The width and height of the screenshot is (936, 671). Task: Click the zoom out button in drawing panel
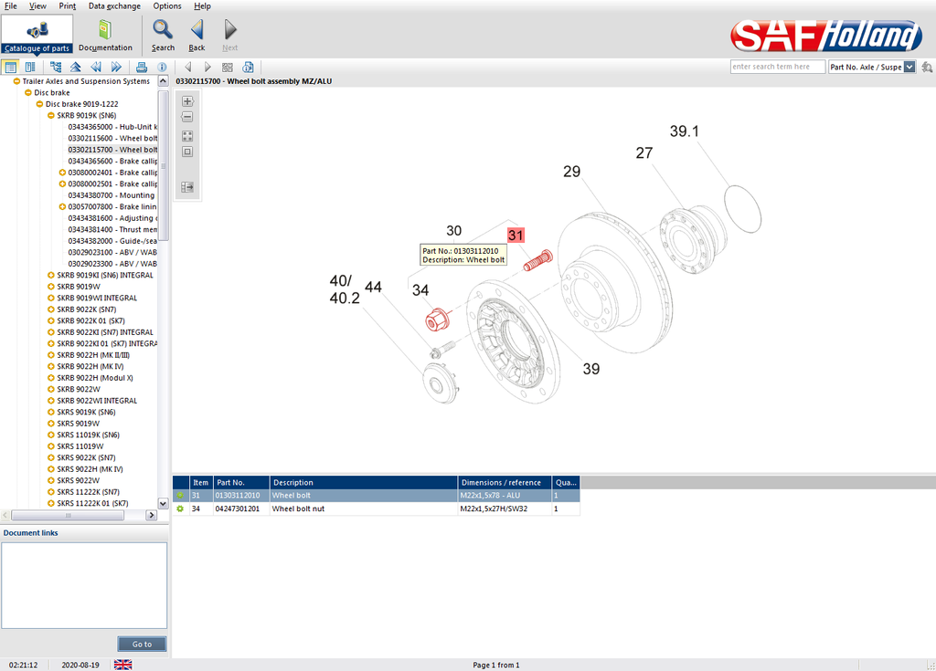(187, 117)
